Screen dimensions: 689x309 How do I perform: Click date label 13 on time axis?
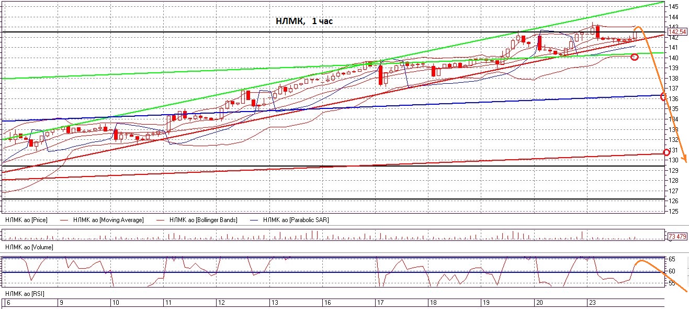274,303
